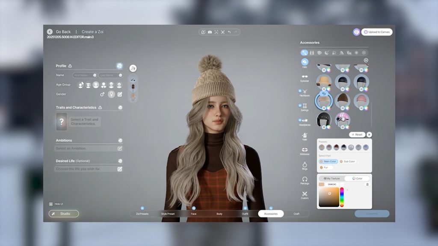Randomize Traits and Characteristics with dice icon

pyautogui.click(x=120, y=108)
